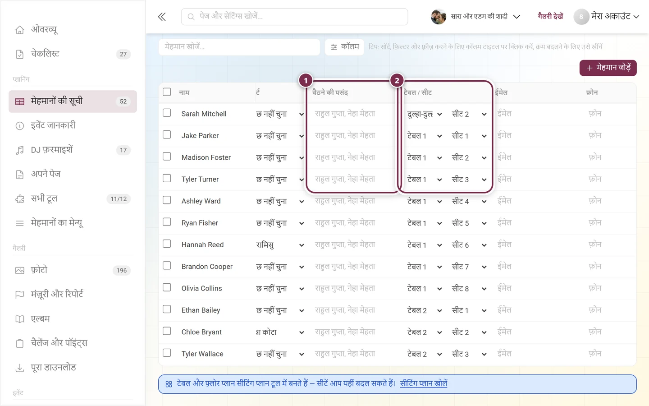The height and width of the screenshot is (406, 649).
Task: Click the menu lines icon for मेहमानों का मेन्यू
Action: pos(20,223)
